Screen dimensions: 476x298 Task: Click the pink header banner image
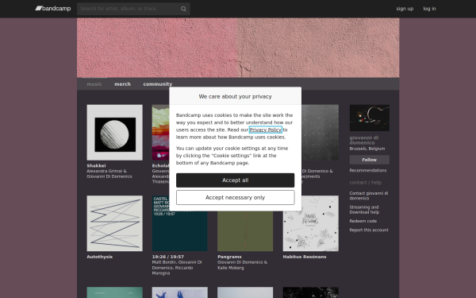click(238, 48)
